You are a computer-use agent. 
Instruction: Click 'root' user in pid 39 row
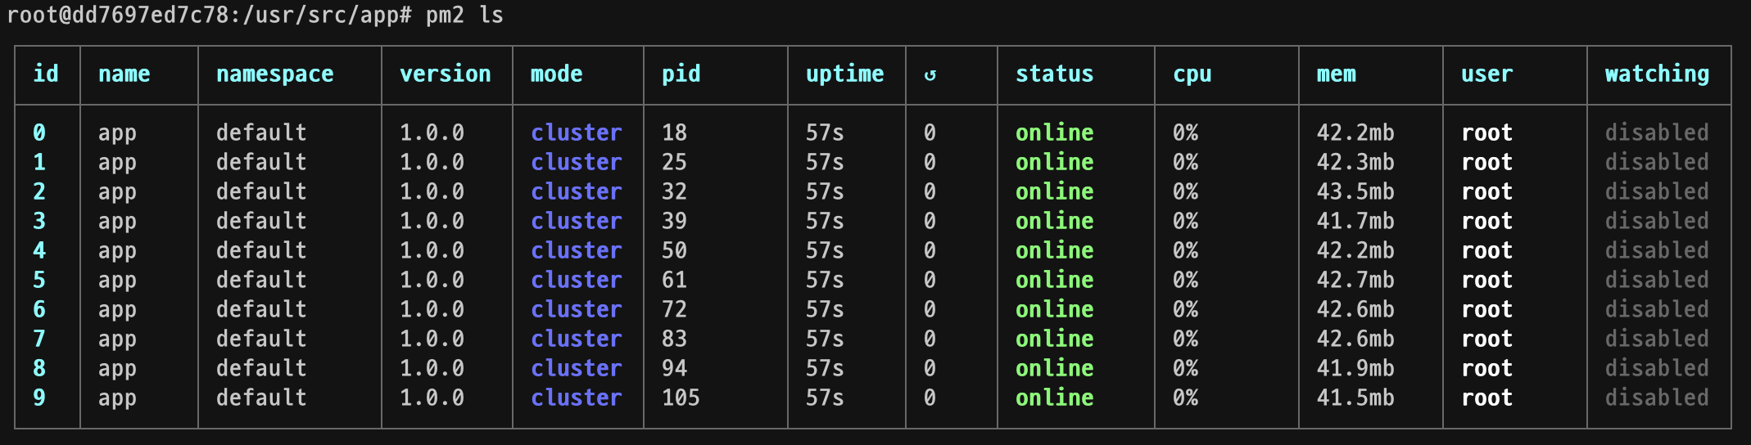tap(1487, 221)
